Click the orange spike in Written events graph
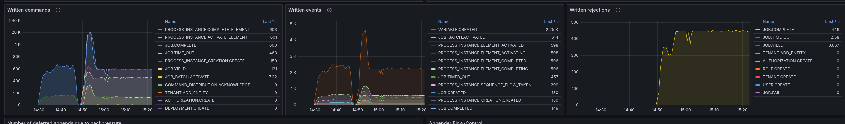Viewport: 845px width, 124px height. click(365, 30)
